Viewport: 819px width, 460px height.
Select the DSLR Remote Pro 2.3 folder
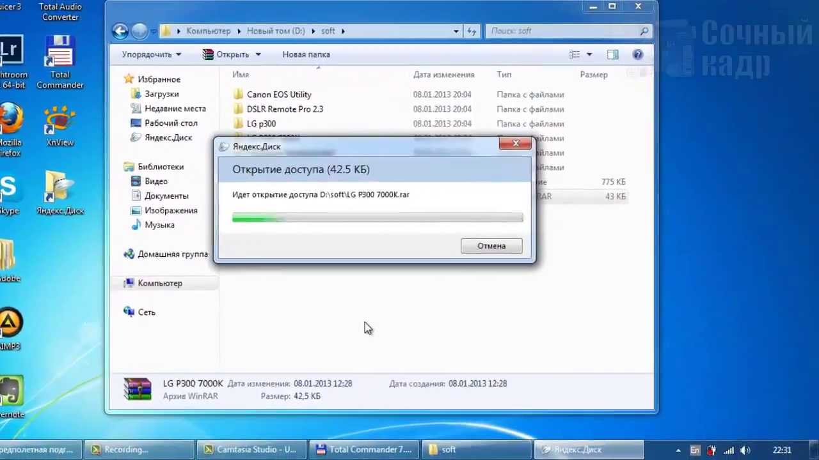(285, 109)
